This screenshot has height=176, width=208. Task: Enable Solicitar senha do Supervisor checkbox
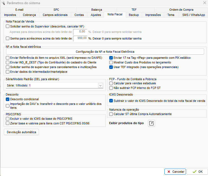tap(8, 26)
